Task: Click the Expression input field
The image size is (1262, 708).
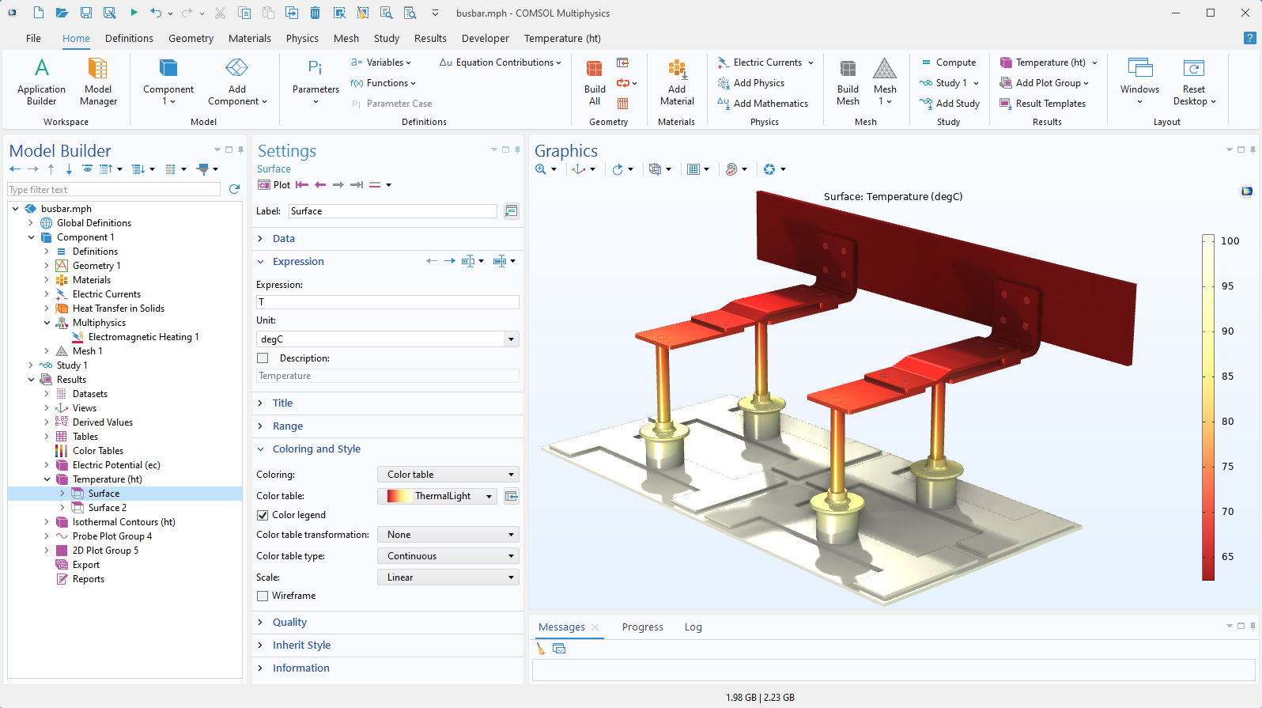Action: pos(387,302)
